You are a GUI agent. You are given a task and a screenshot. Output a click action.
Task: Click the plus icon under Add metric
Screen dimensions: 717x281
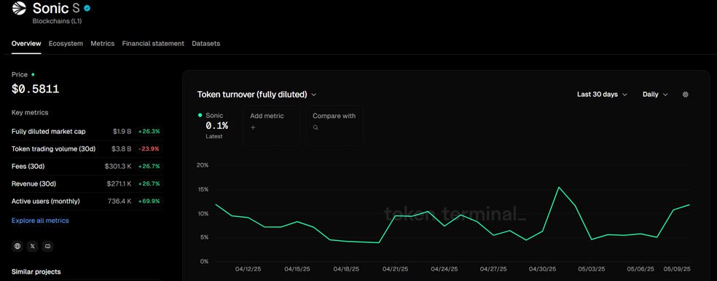tap(253, 127)
